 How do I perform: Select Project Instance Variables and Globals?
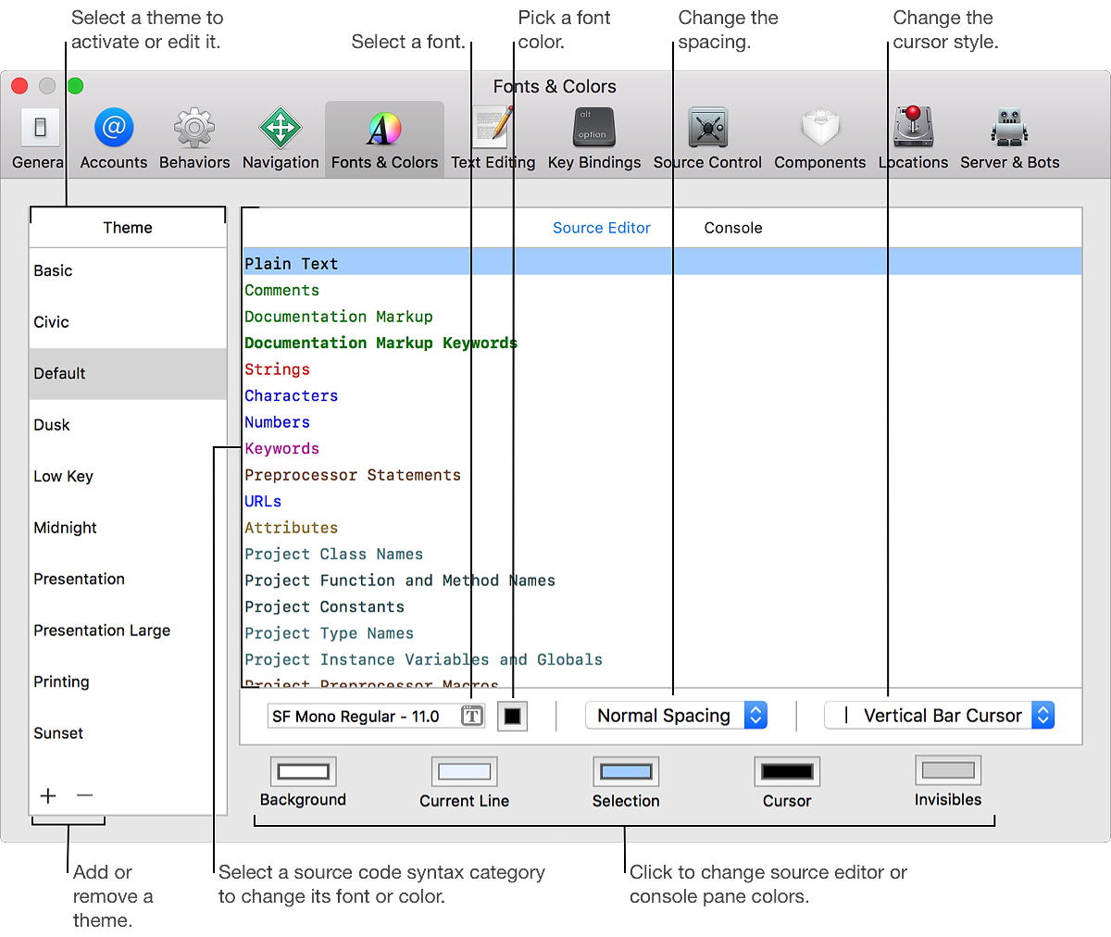pos(662,659)
